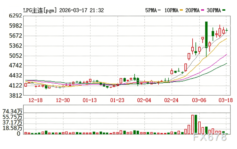Viewport: 237px width, 149px height.
Task: Click the 6292 price axis label
Action: click(x=15, y=15)
